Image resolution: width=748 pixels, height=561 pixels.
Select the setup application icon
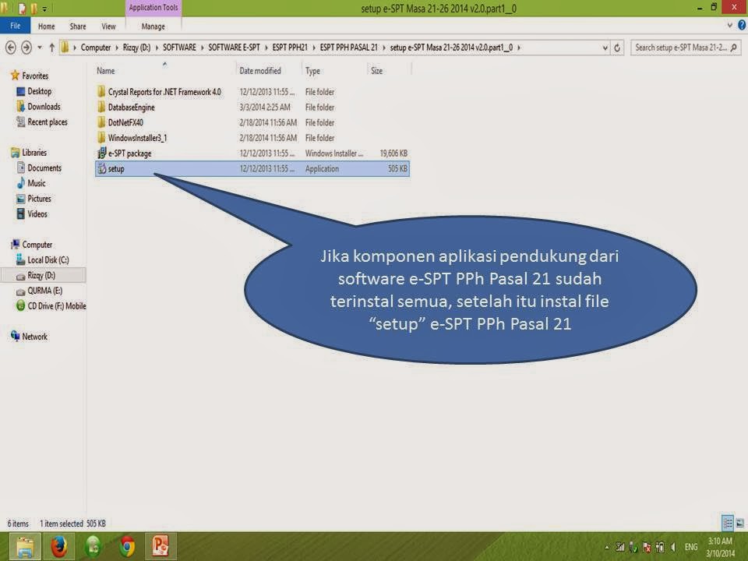pyautogui.click(x=101, y=168)
